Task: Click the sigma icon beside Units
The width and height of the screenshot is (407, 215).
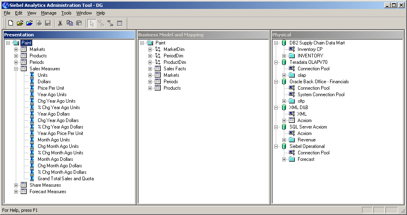Action: tap(32, 75)
